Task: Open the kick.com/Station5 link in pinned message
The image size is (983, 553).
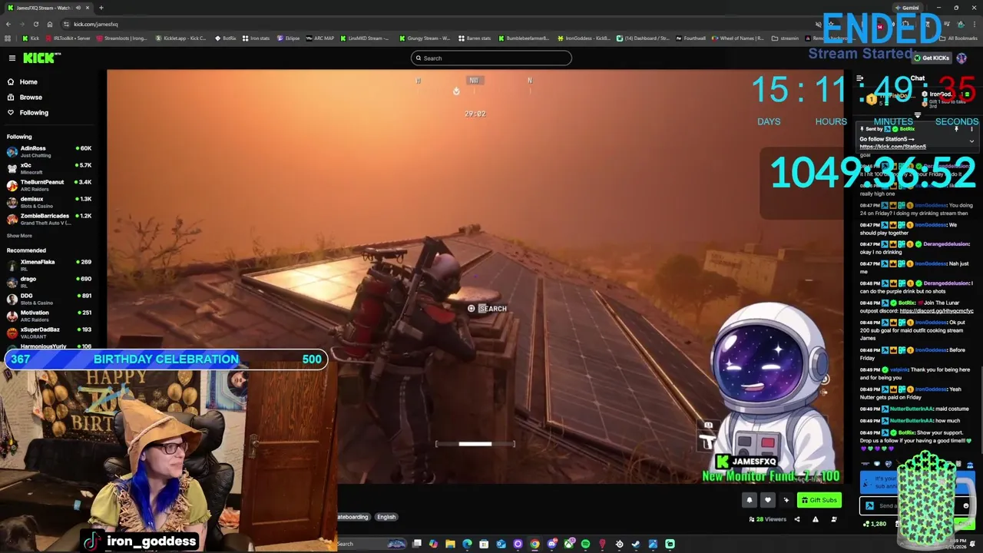Action: click(892, 147)
